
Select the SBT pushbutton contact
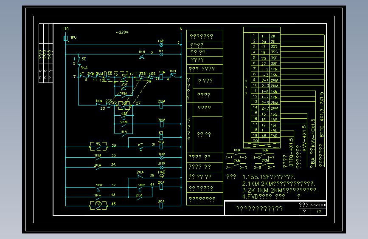98,189
